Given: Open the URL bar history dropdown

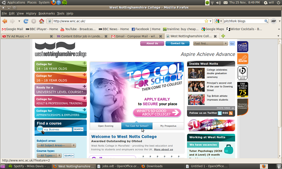Looking at the screenshot, I should 210,21.
